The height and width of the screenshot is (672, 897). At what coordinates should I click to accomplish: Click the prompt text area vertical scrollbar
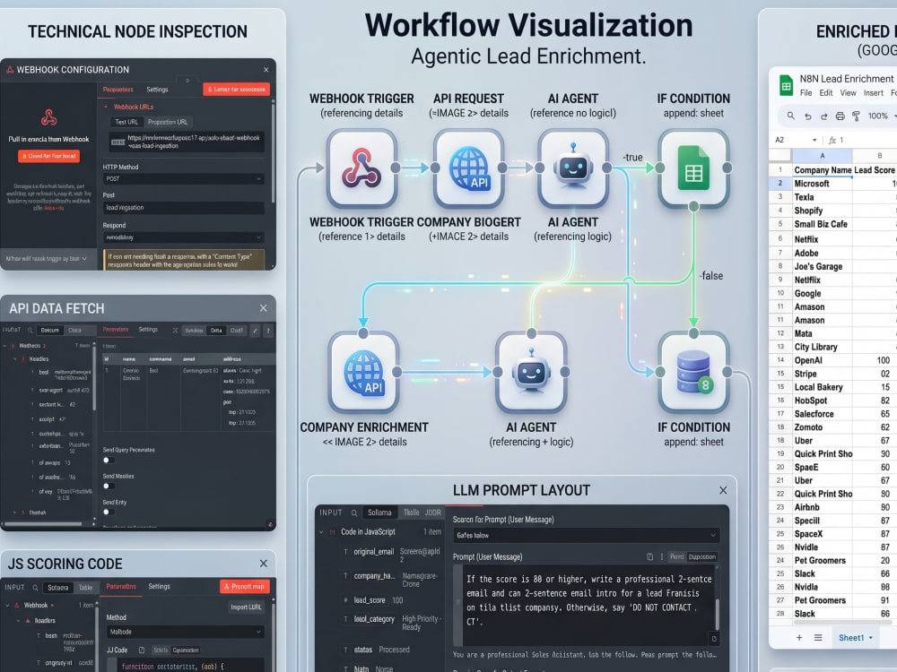click(718, 615)
